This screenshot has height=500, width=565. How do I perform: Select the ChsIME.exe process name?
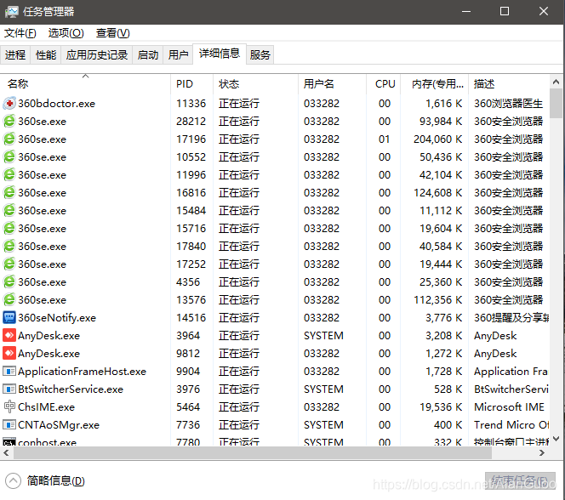click(x=47, y=406)
